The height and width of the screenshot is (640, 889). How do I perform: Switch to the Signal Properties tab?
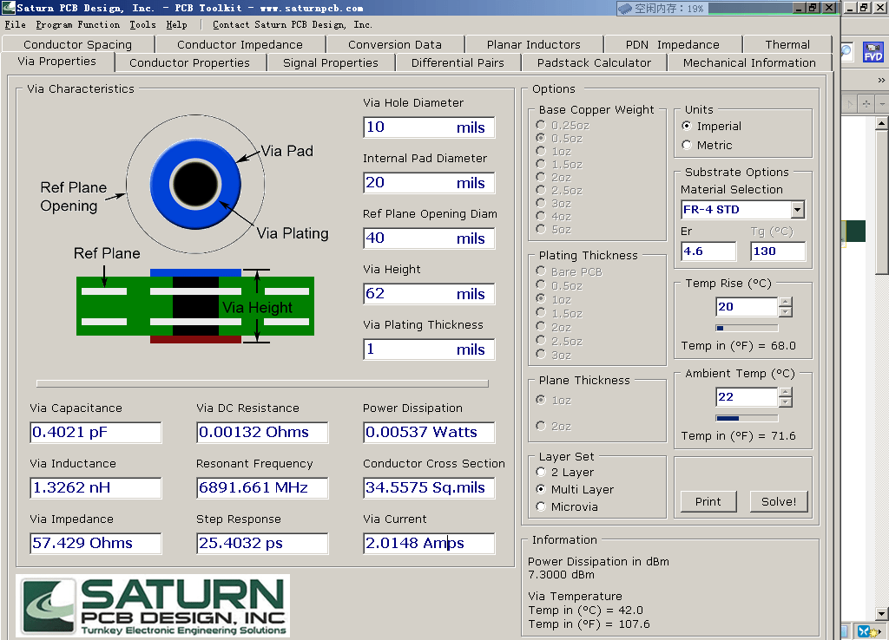click(x=331, y=62)
